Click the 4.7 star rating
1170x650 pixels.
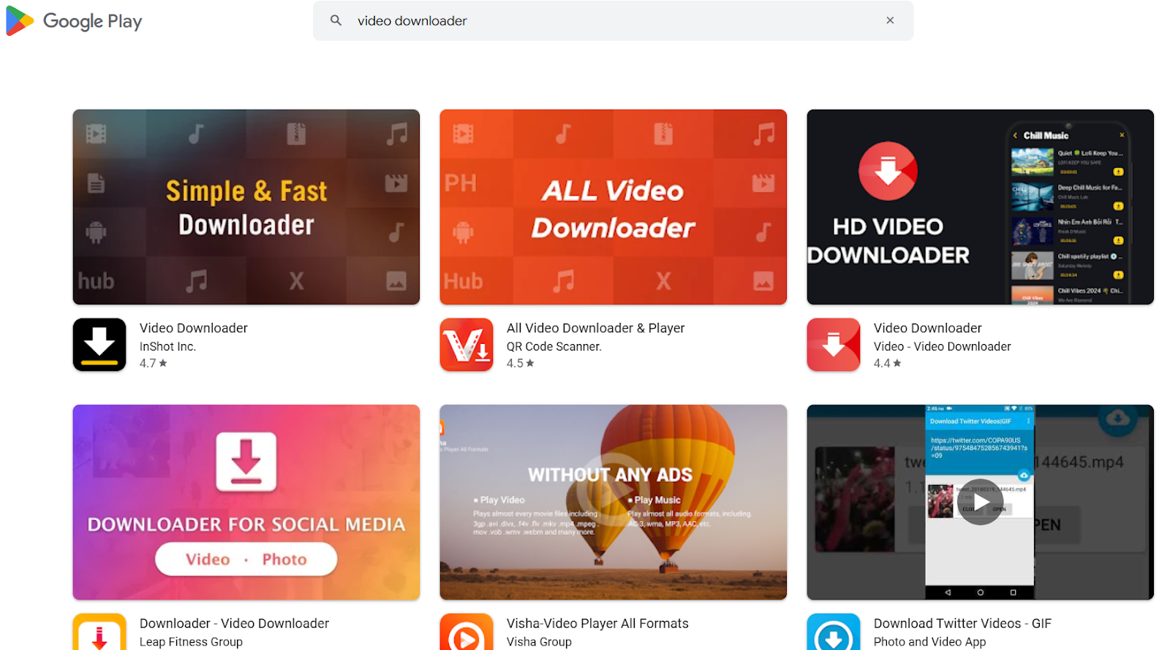coord(154,363)
